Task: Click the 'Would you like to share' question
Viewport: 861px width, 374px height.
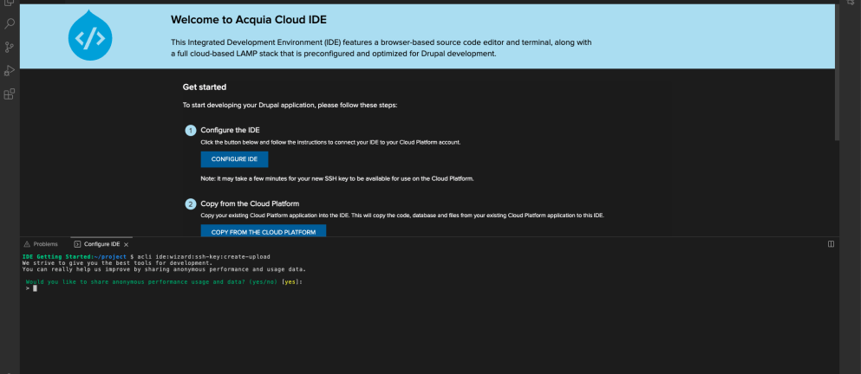Action: coord(164,282)
